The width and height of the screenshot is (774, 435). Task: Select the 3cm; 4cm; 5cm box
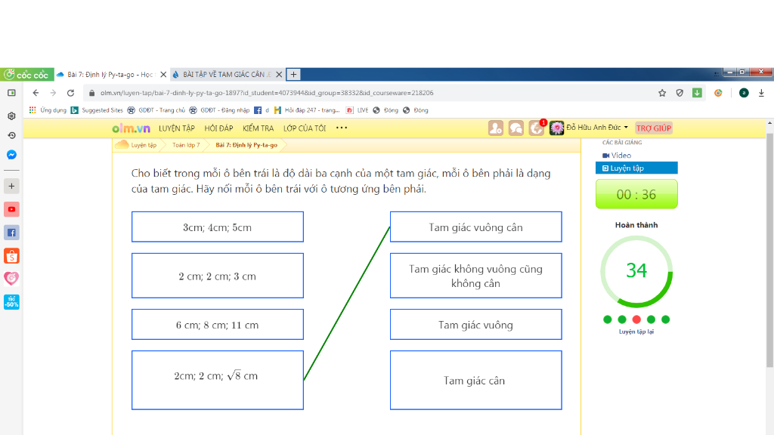pos(218,227)
